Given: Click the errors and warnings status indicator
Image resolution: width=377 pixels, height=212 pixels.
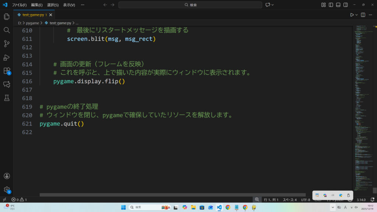Looking at the screenshot, I should [x=19, y=199].
